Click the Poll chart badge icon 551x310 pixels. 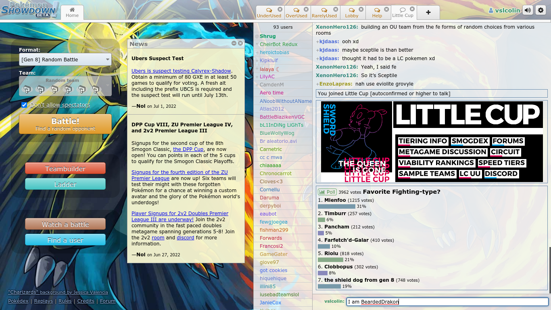(327, 192)
